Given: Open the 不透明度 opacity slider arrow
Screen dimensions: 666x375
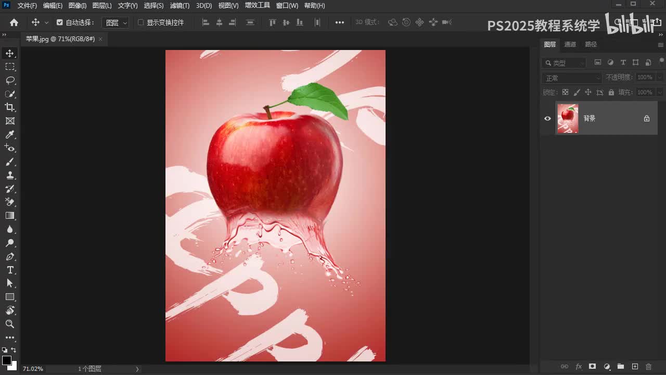Looking at the screenshot, I should pyautogui.click(x=660, y=77).
